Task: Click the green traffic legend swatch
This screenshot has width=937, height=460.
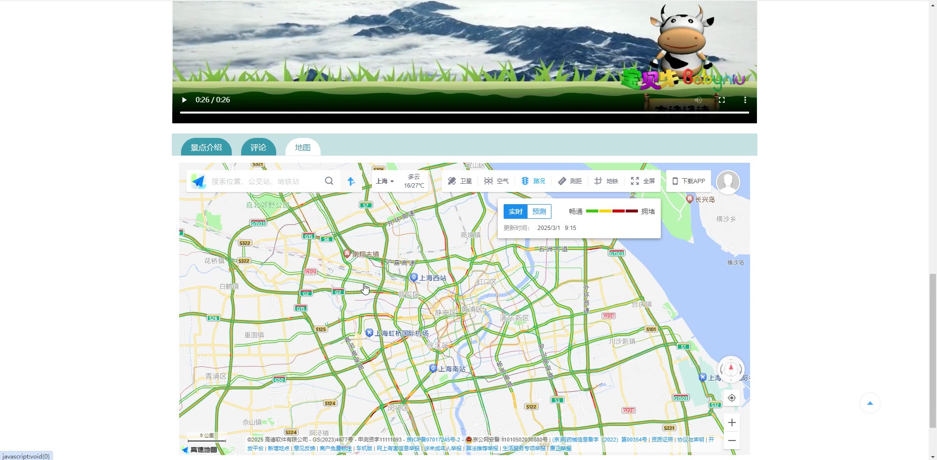Action: (592, 211)
